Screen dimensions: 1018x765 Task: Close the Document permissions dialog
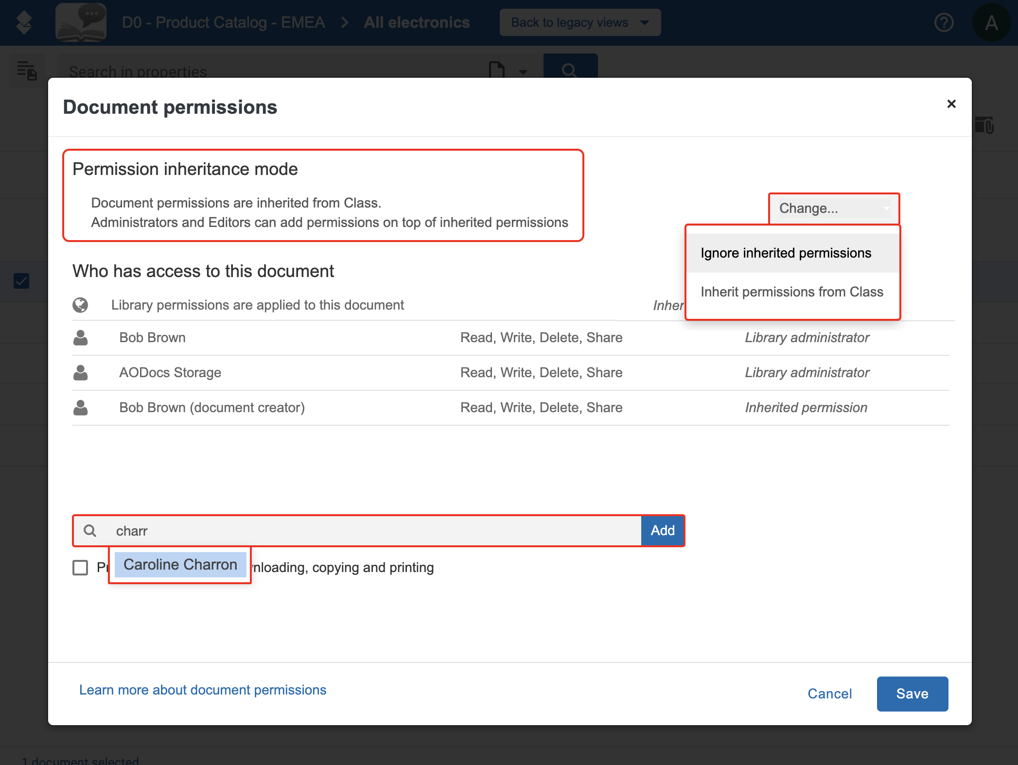click(951, 104)
